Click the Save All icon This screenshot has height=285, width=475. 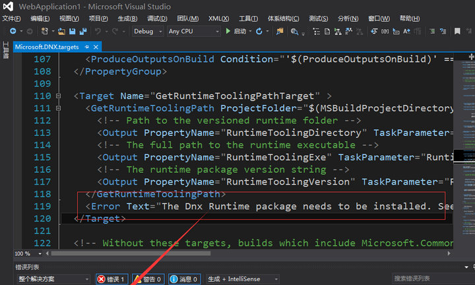pos(83,31)
